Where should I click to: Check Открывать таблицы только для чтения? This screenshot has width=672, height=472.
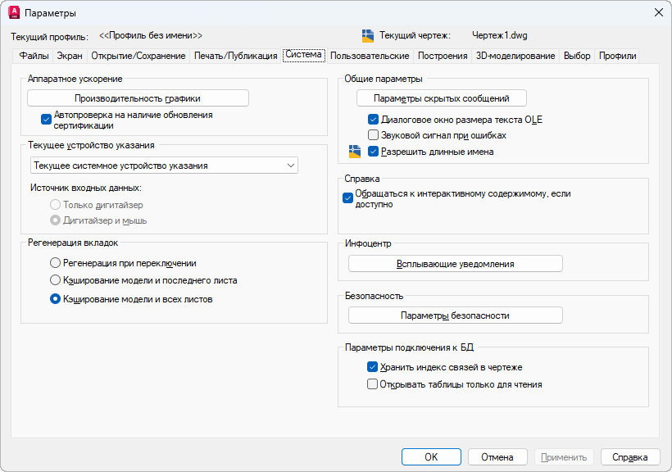(x=373, y=383)
